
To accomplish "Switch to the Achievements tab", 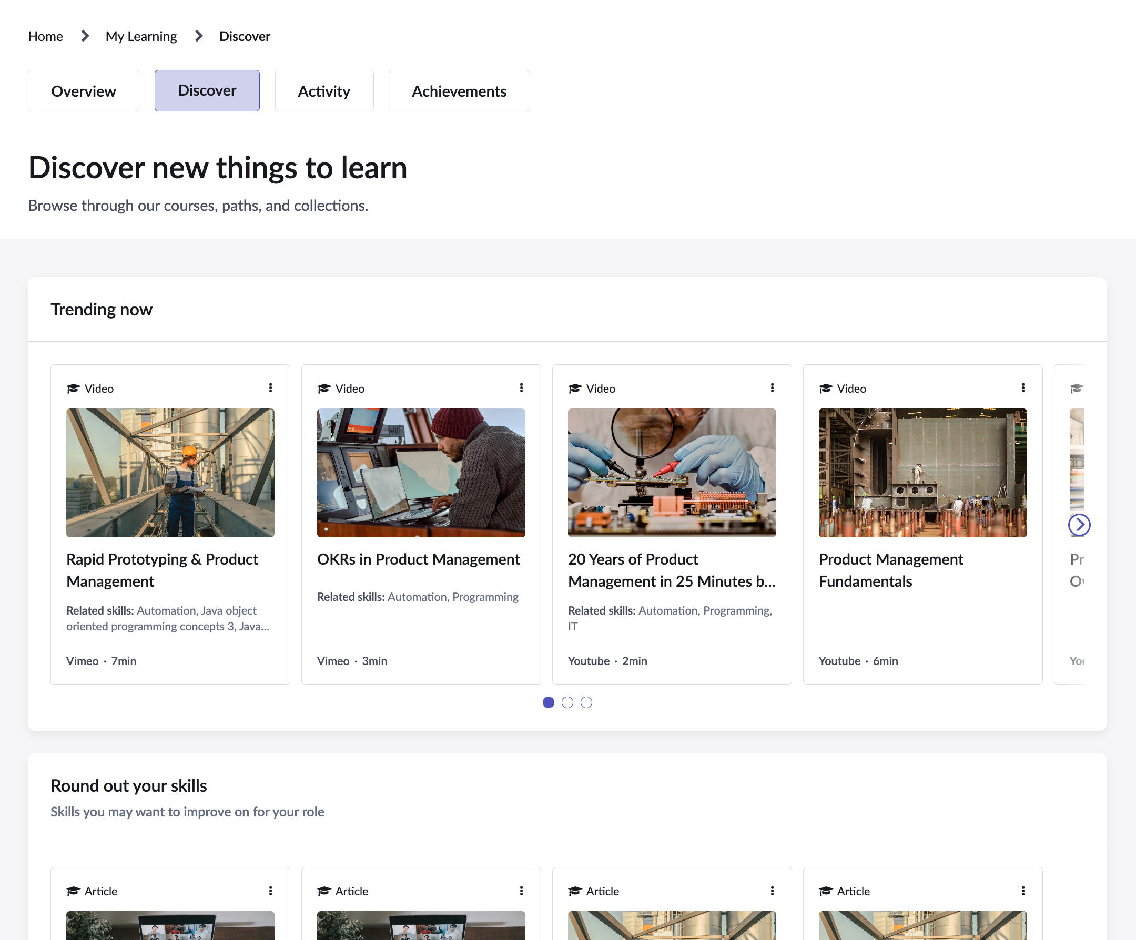I will pos(459,91).
